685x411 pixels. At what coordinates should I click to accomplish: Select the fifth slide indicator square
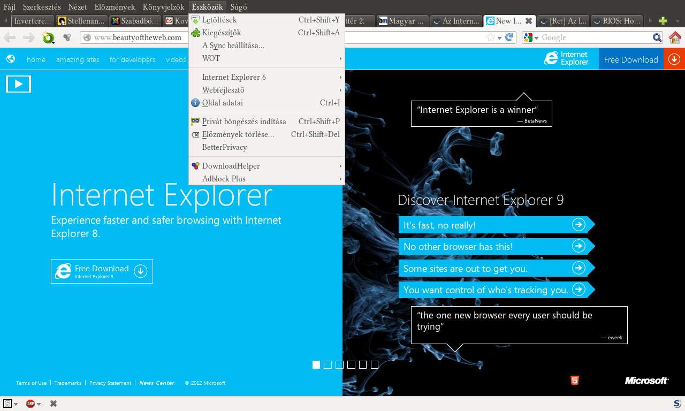click(x=363, y=364)
